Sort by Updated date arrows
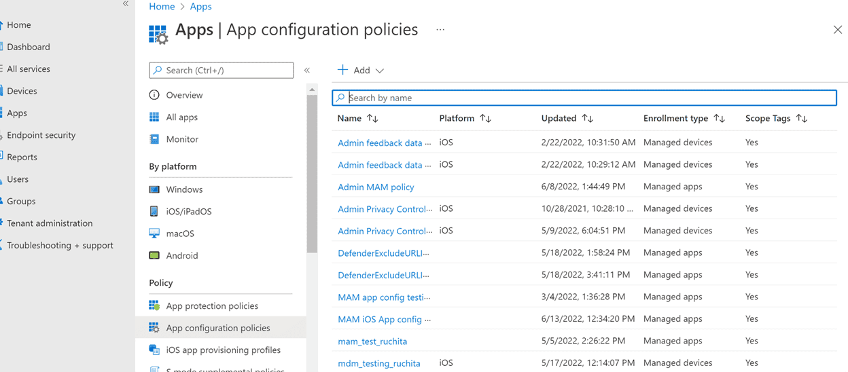 (588, 118)
